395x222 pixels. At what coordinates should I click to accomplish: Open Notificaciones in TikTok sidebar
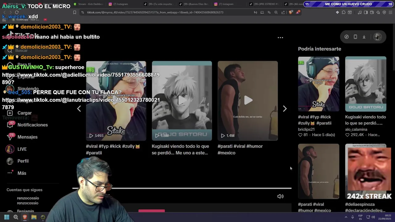tap(28, 125)
